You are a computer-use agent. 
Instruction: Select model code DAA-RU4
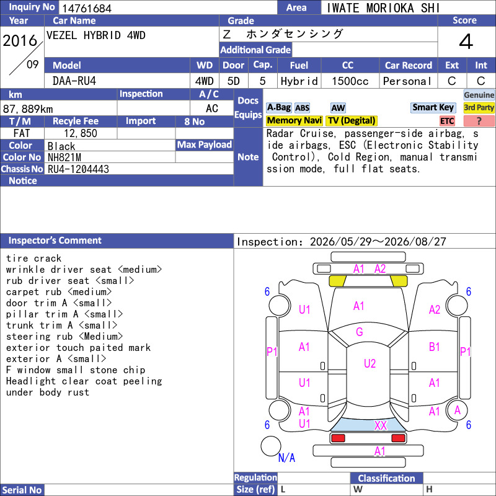point(74,81)
